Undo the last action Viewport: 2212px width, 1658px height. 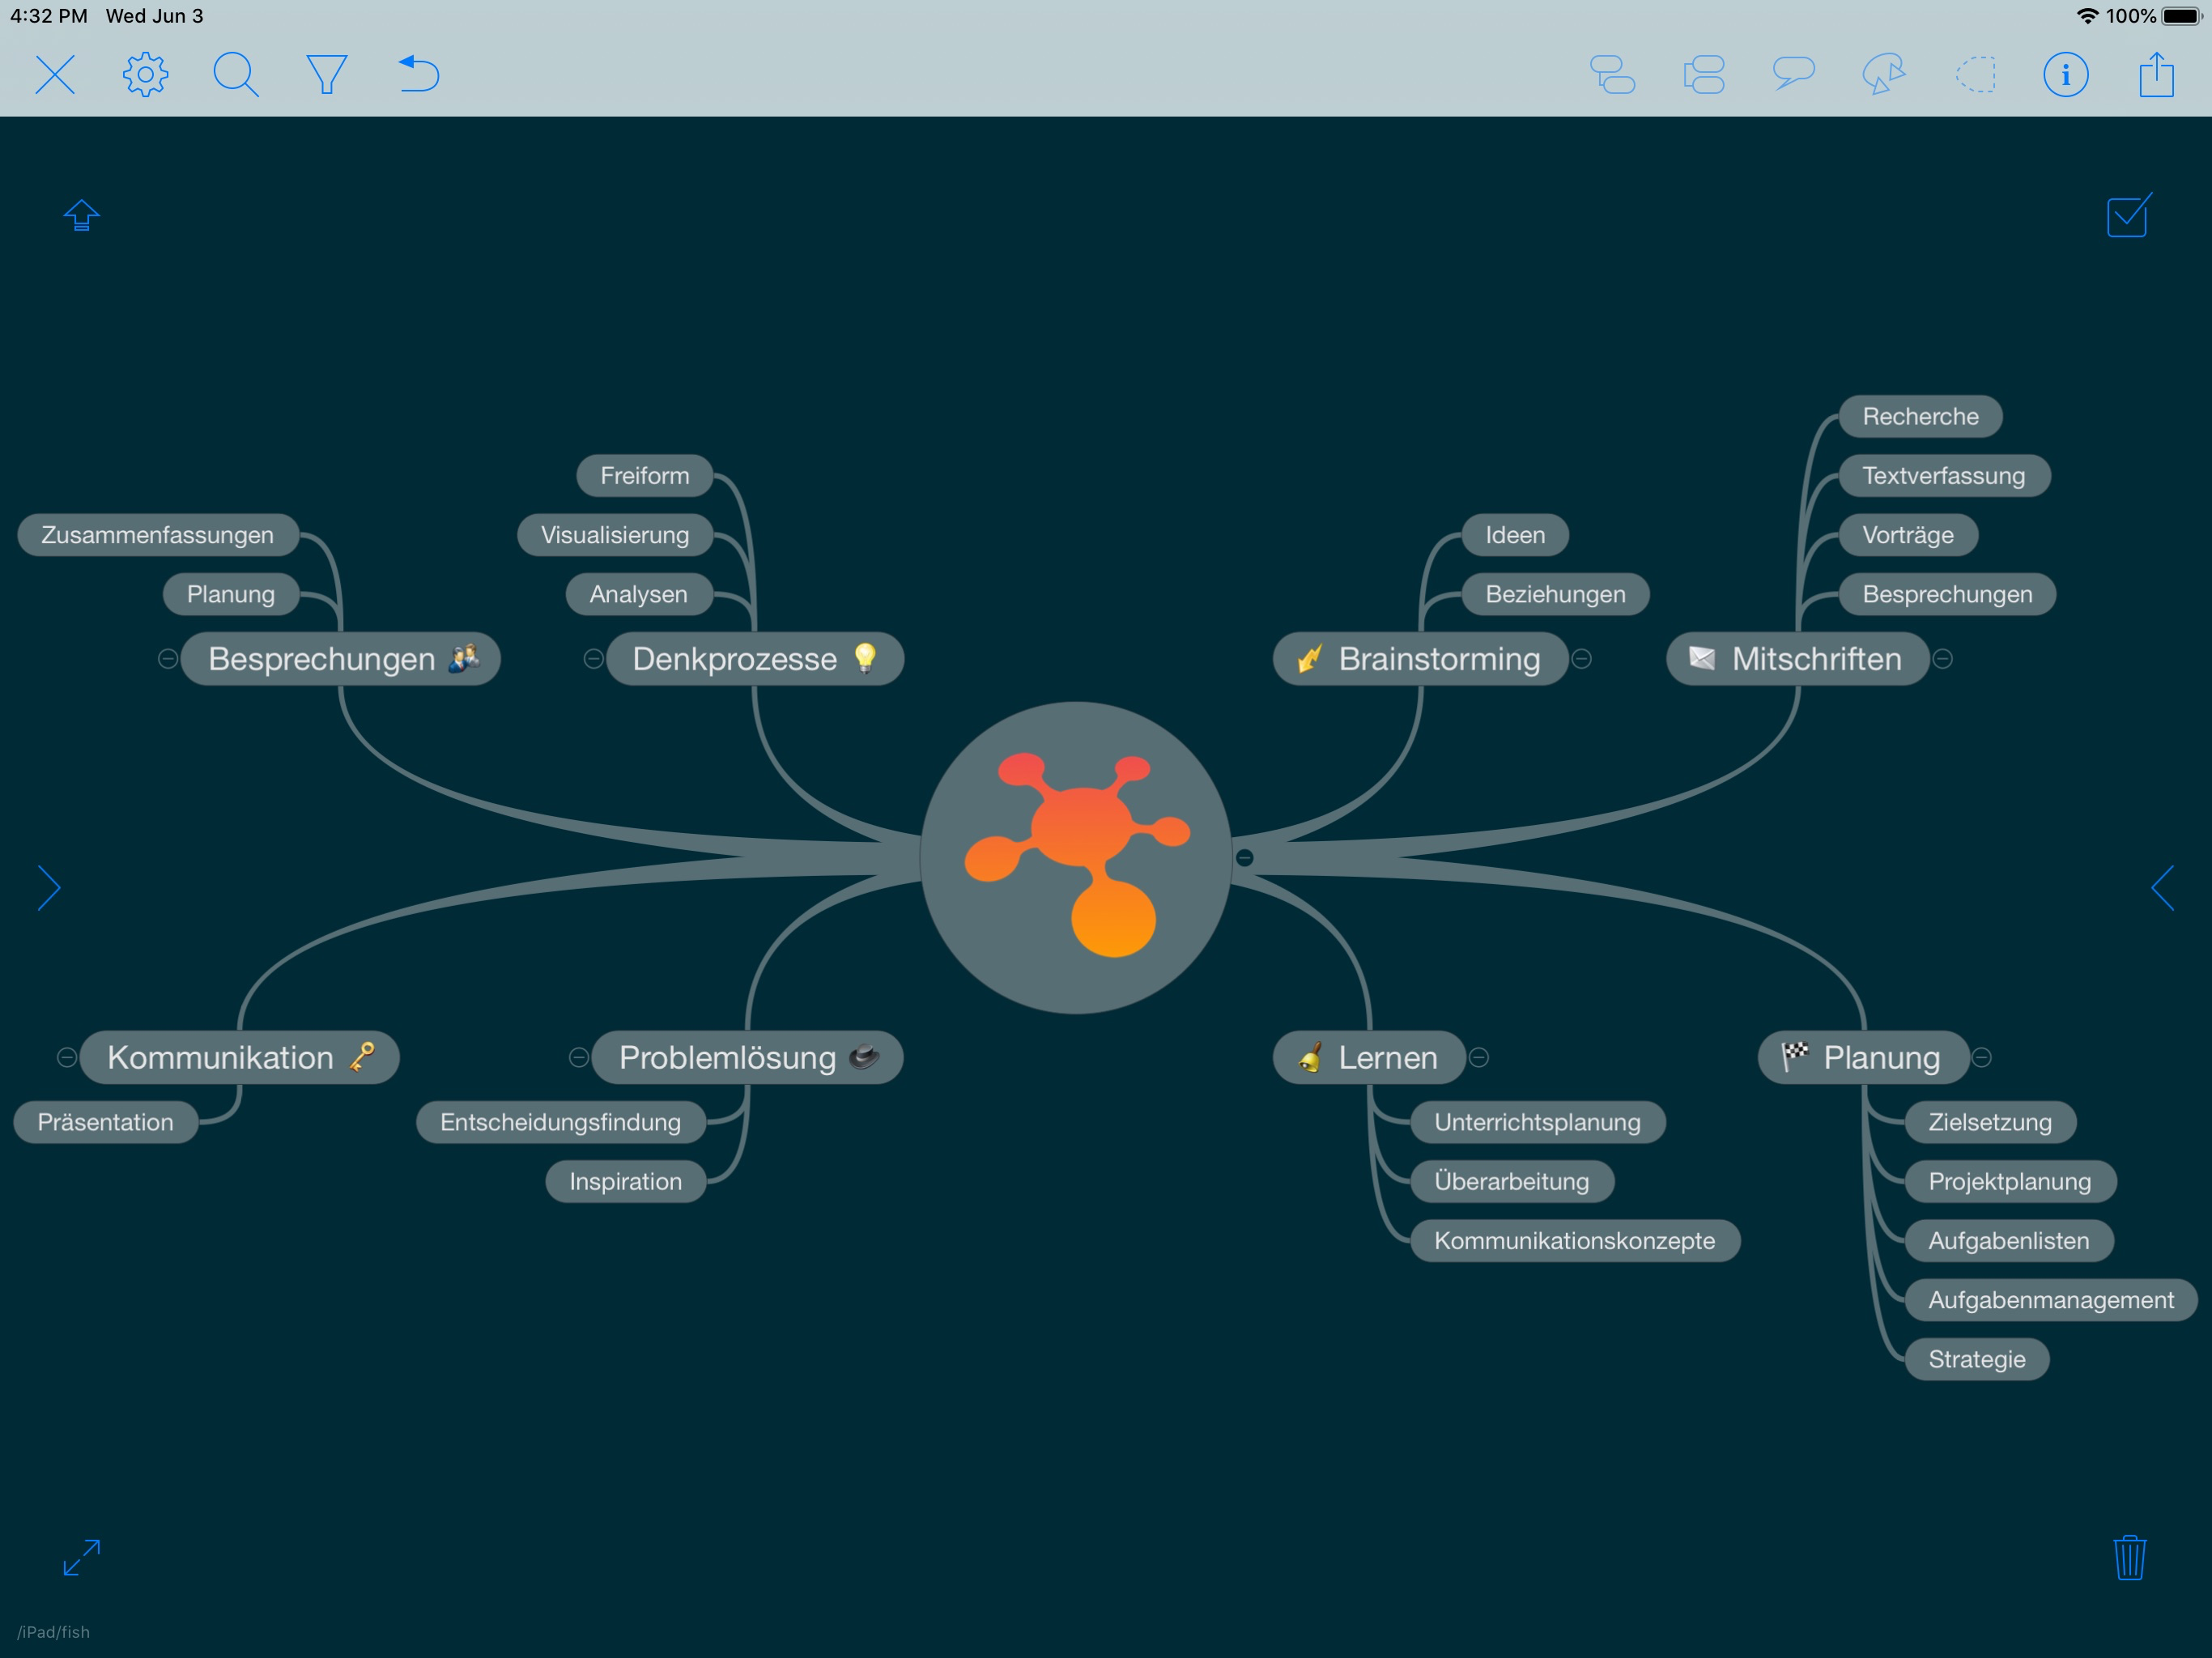tap(418, 74)
